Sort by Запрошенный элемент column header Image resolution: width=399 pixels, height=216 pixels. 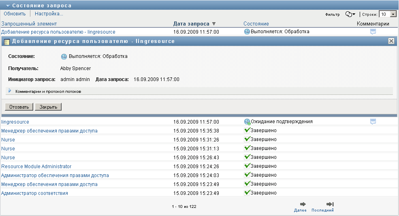pyautogui.click(x=29, y=24)
